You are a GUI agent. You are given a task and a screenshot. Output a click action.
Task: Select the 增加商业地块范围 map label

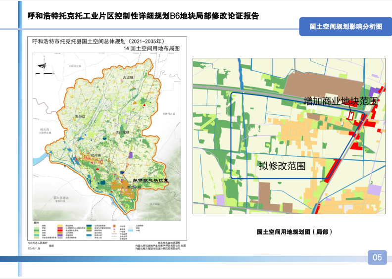[341, 101]
